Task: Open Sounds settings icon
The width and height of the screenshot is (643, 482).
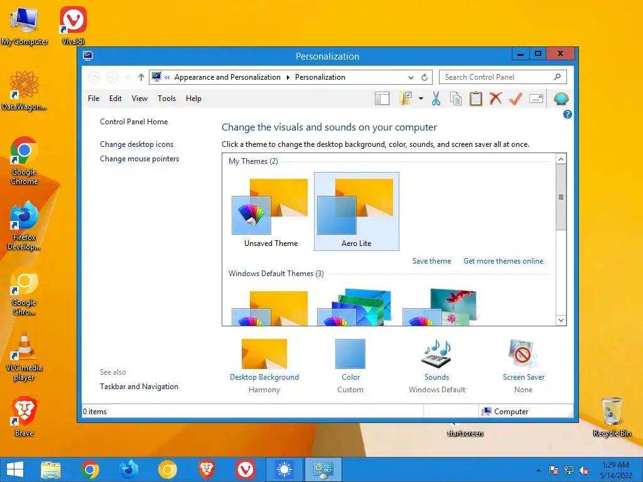Action: pos(436,354)
